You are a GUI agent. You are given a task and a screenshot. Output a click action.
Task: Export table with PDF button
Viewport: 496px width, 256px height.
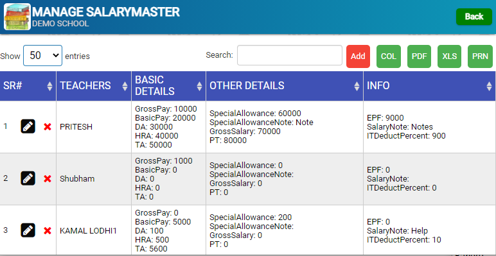coord(419,56)
